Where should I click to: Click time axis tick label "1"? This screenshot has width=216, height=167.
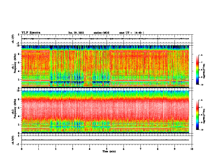coord(38,149)
